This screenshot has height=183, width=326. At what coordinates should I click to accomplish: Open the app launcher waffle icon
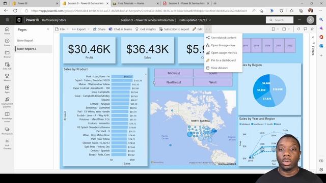coord(7,20)
